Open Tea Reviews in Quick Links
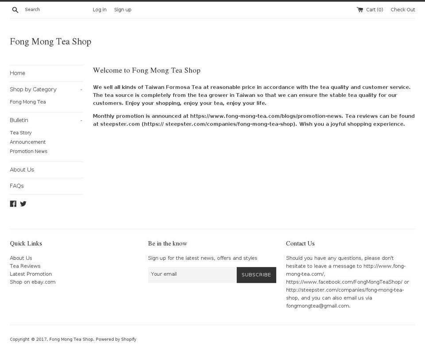This screenshot has height=353, width=425. click(25, 266)
